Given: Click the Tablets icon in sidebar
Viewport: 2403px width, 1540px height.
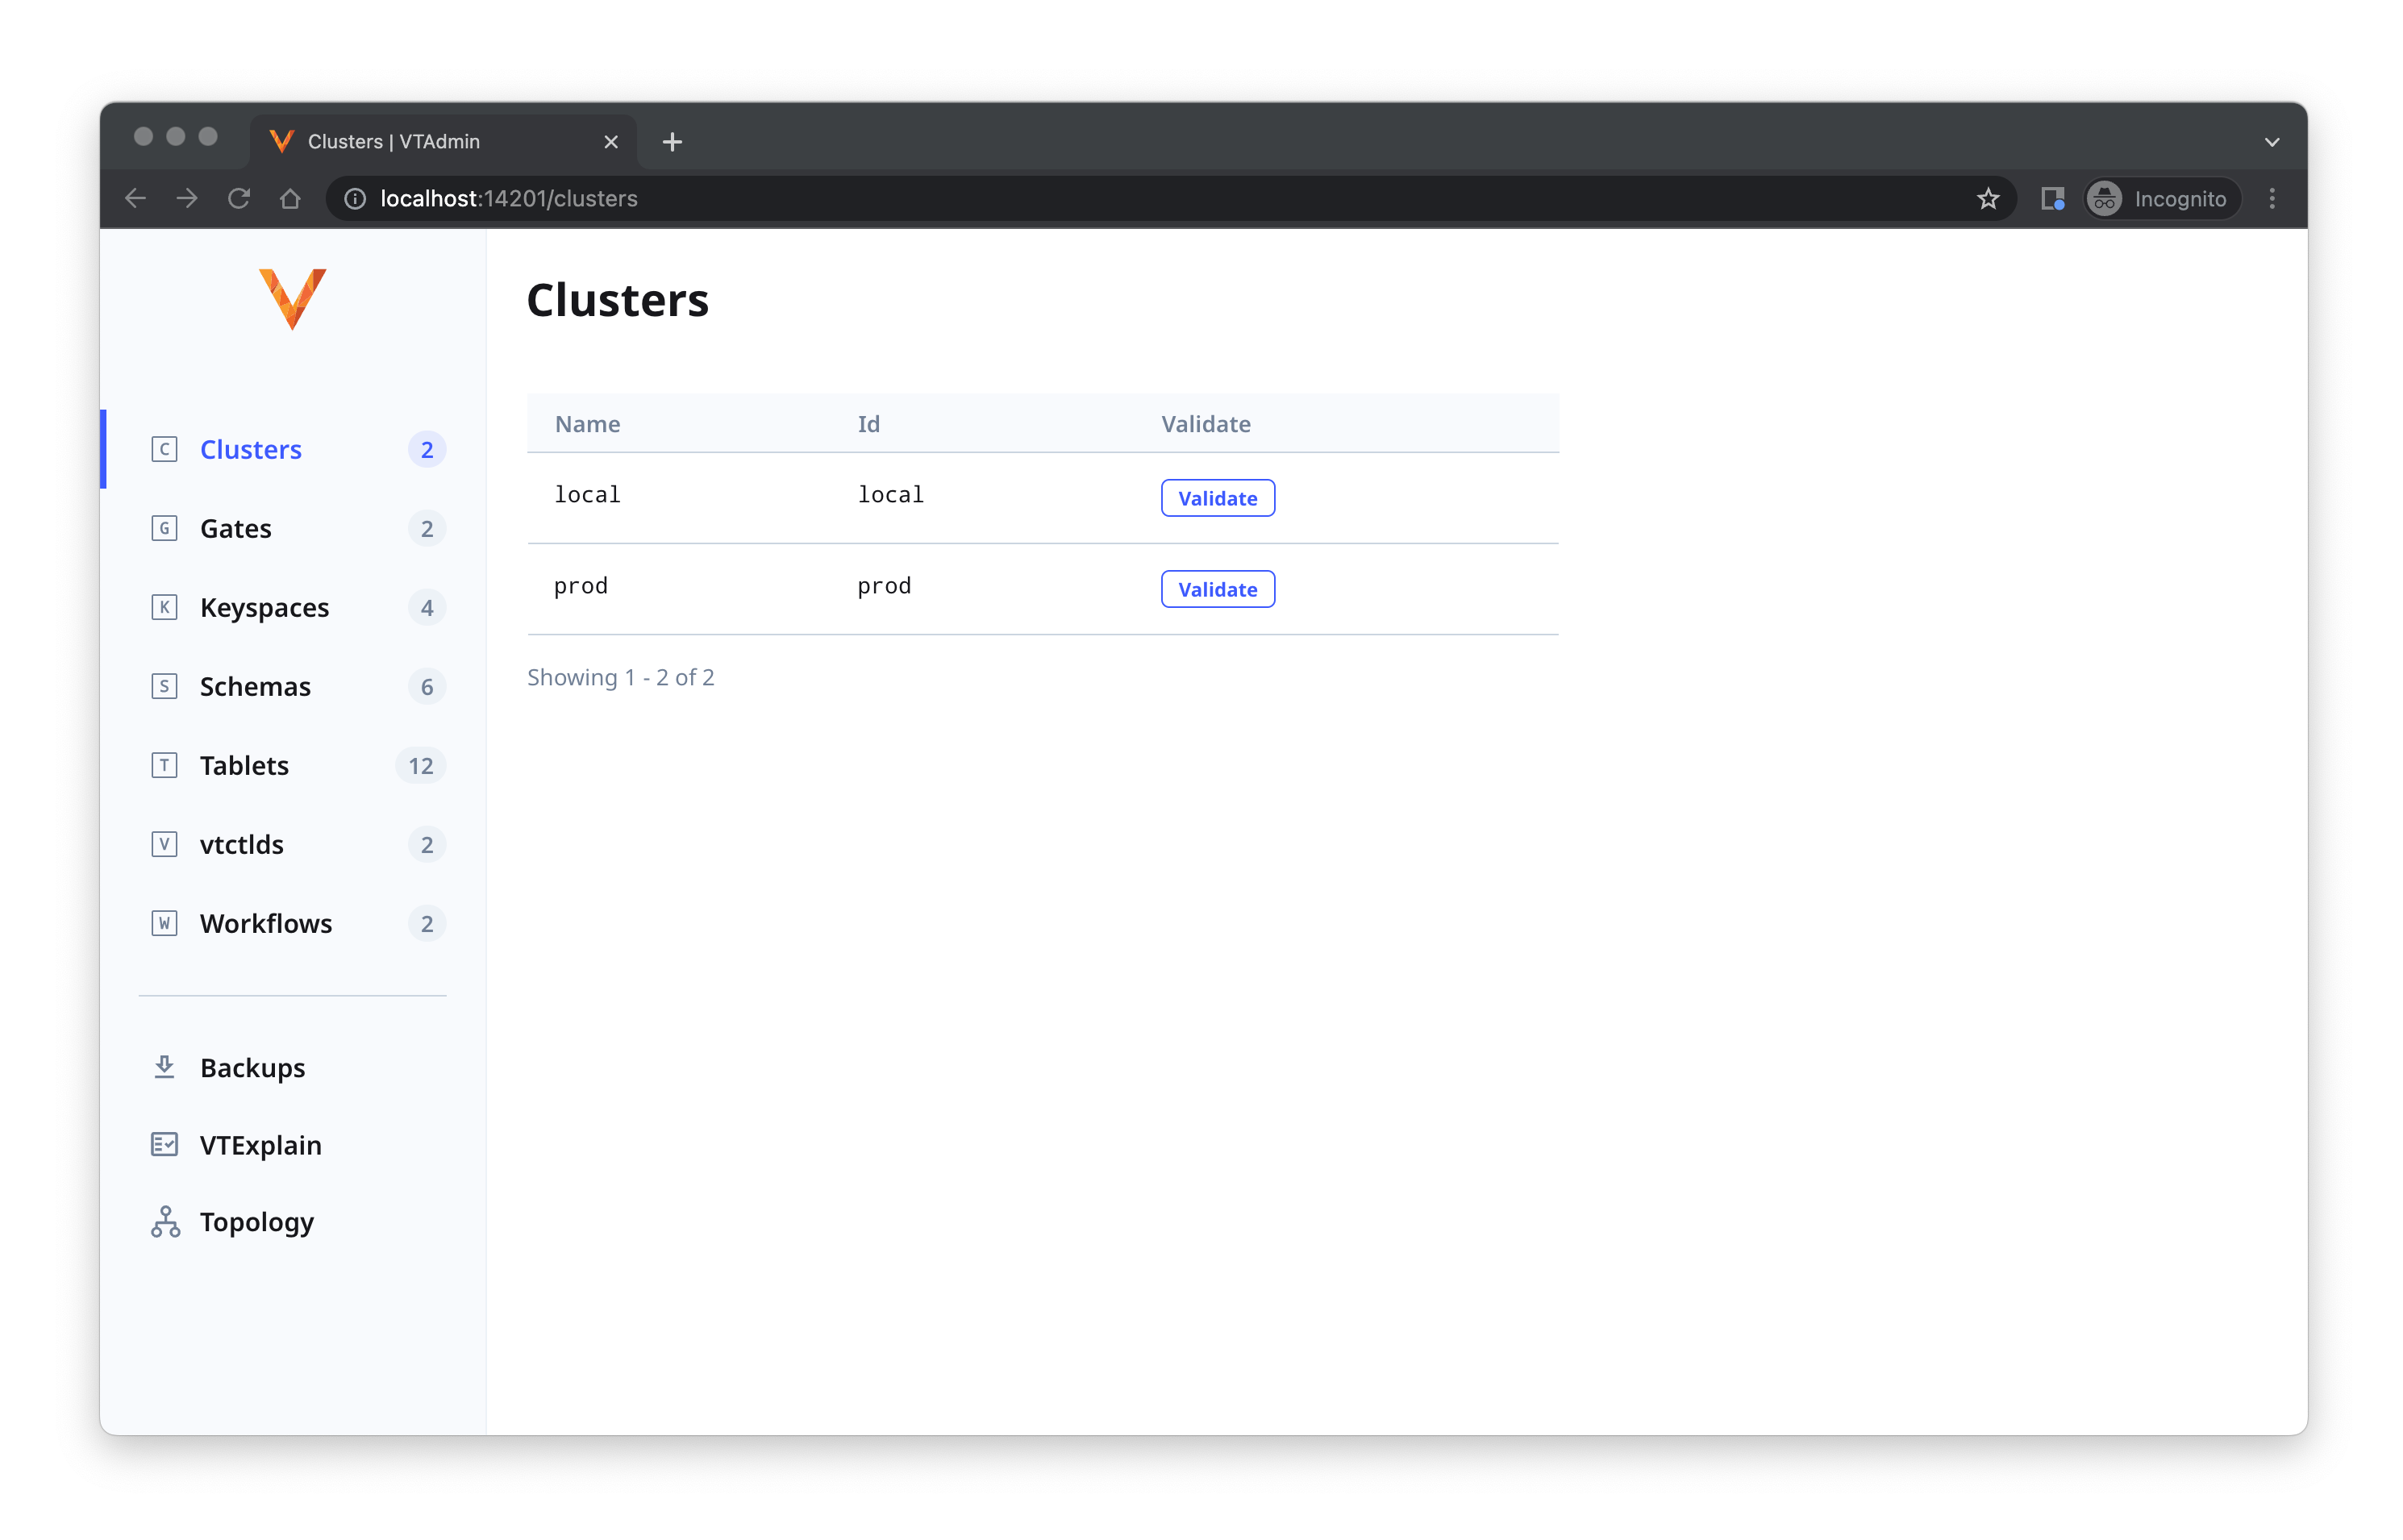Looking at the screenshot, I should 165,764.
